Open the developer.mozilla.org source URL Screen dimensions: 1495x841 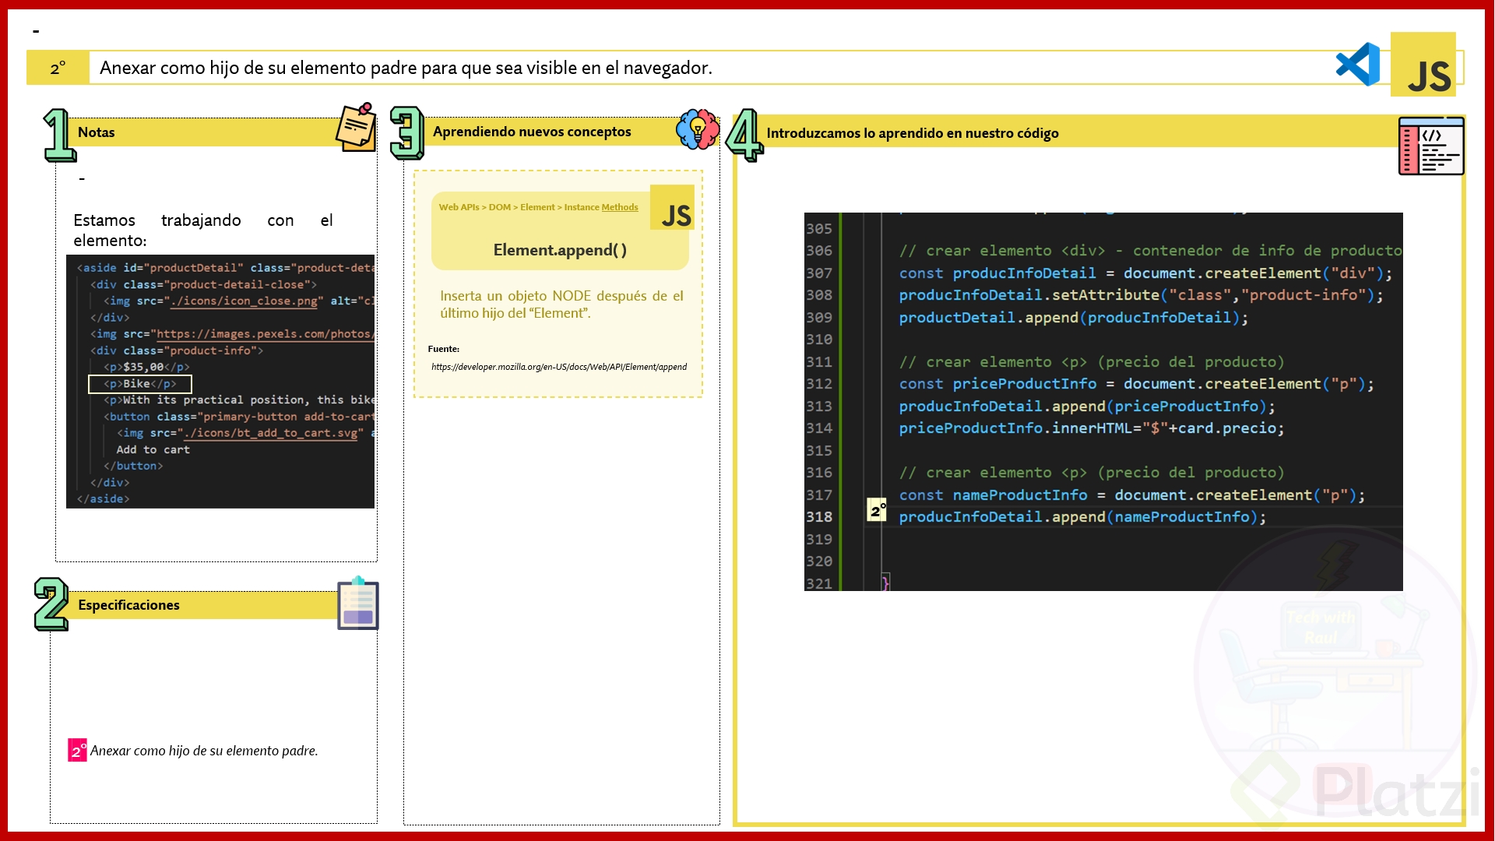[x=559, y=367]
